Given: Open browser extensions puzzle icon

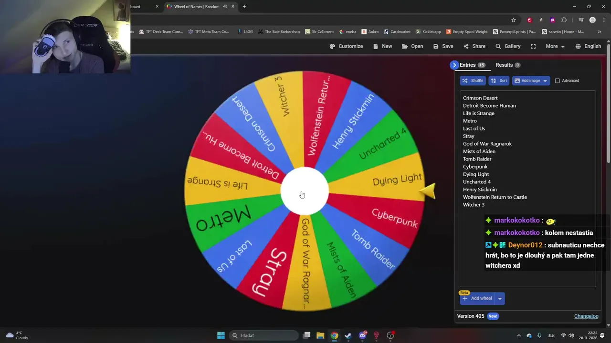Looking at the screenshot, I should pyautogui.click(x=564, y=20).
